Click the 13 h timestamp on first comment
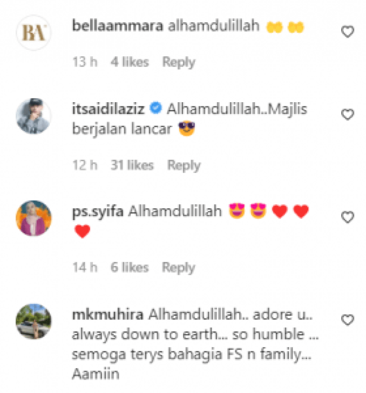366x393 pixels. 85,62
